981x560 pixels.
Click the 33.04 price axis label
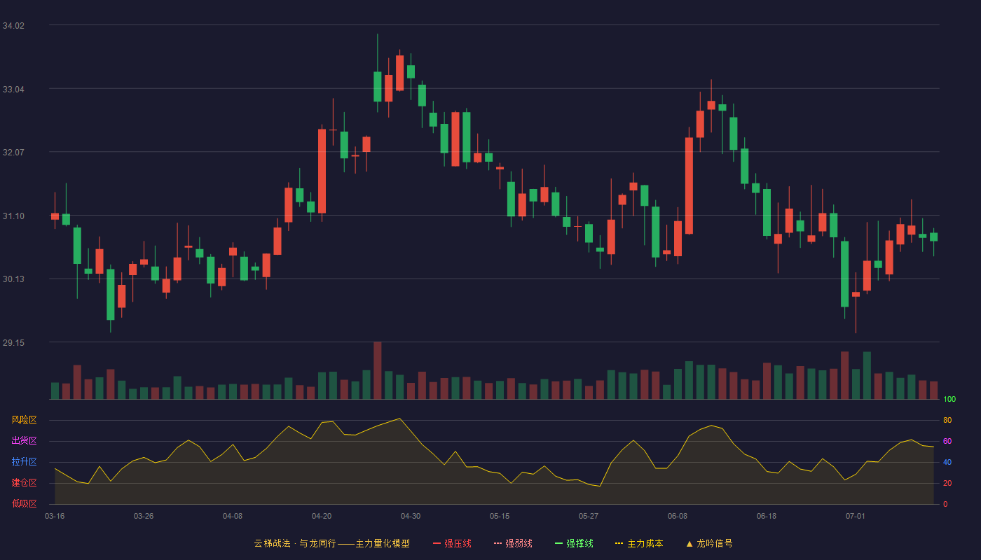coord(13,90)
